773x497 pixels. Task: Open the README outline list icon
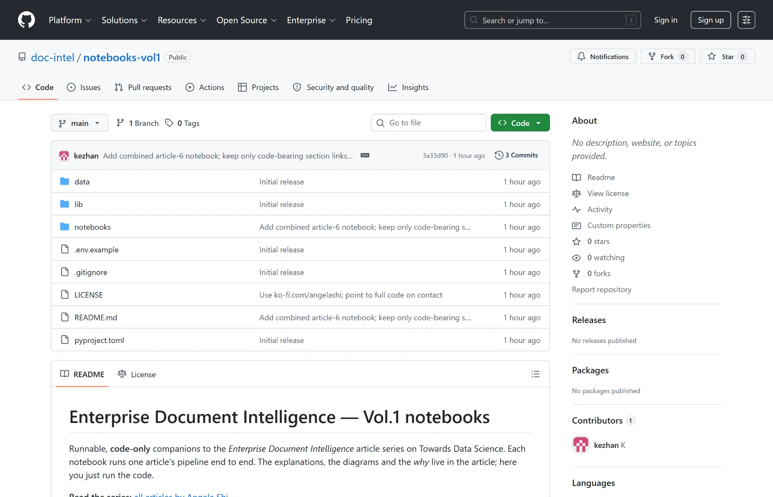[535, 374]
